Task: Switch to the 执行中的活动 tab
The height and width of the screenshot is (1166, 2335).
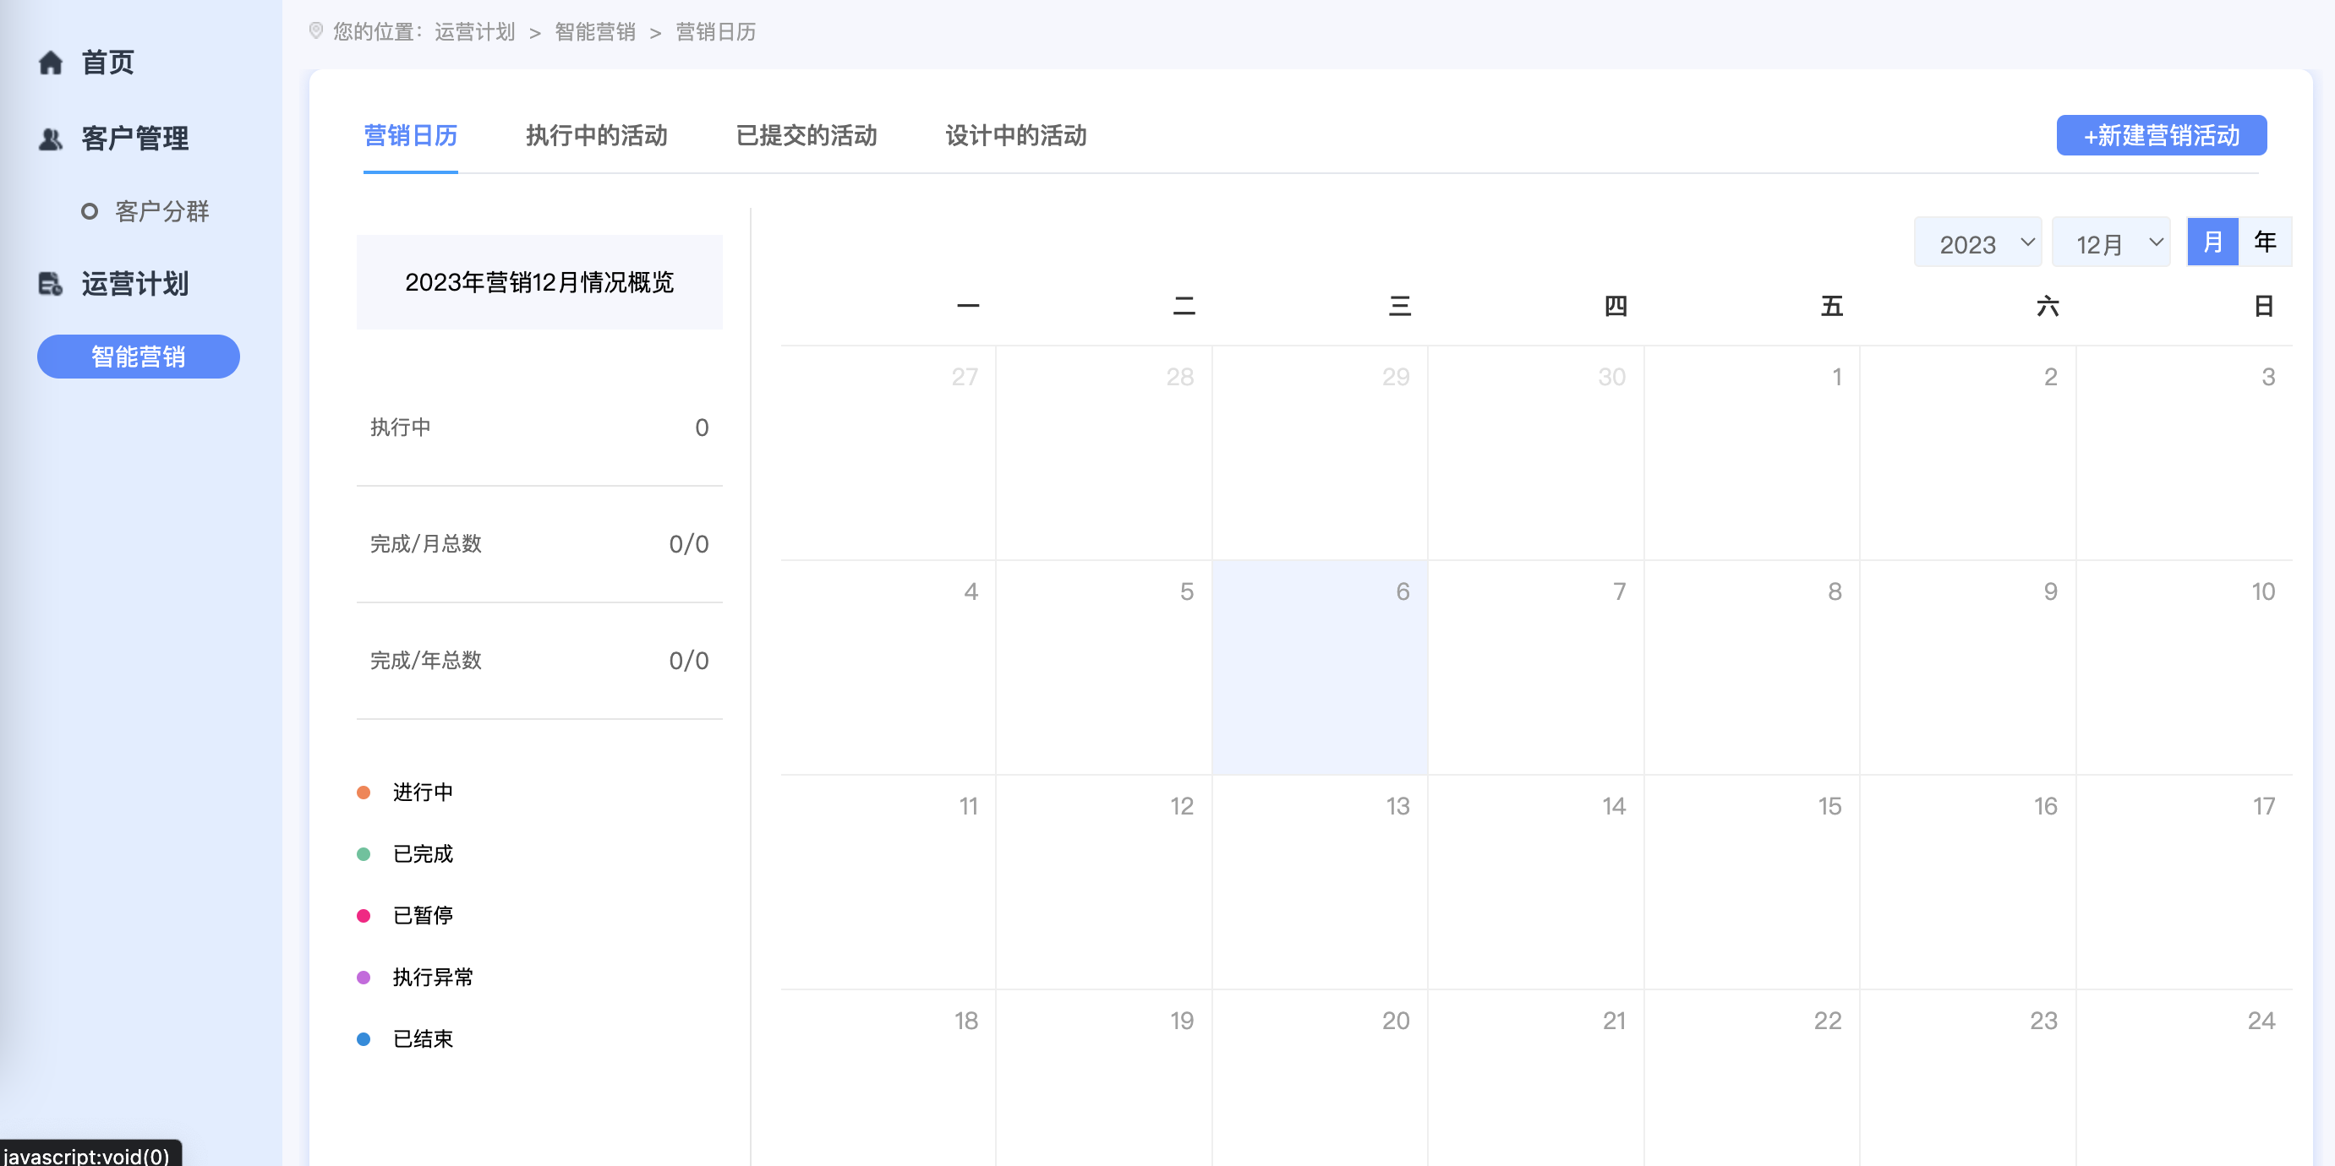Action: point(597,136)
